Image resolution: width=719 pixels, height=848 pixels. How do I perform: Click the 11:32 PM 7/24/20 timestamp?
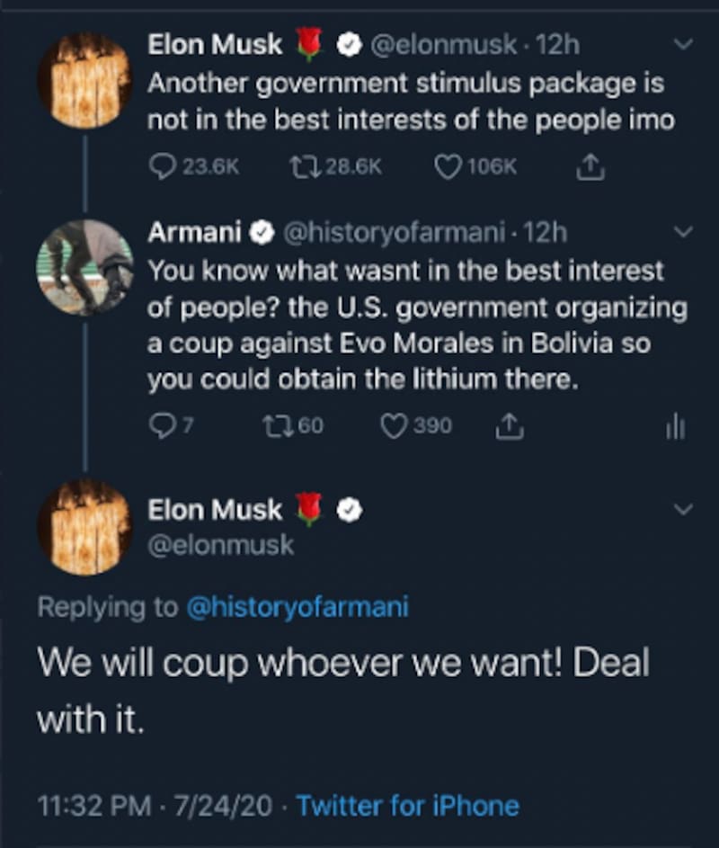coord(154,805)
